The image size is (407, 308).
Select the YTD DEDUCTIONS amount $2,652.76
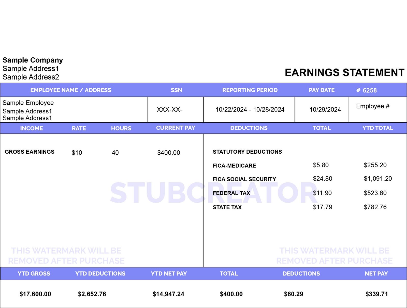[92, 294]
